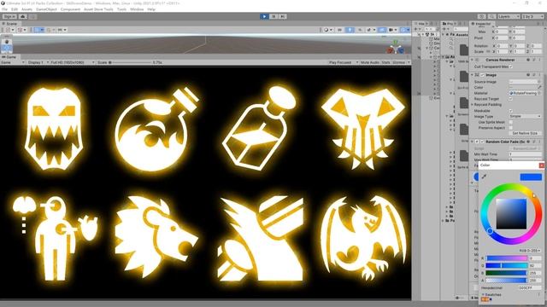This screenshot has width=547, height=307.
Task: Click the Image Color eyedropper icon
Action: pyautogui.click(x=539, y=87)
